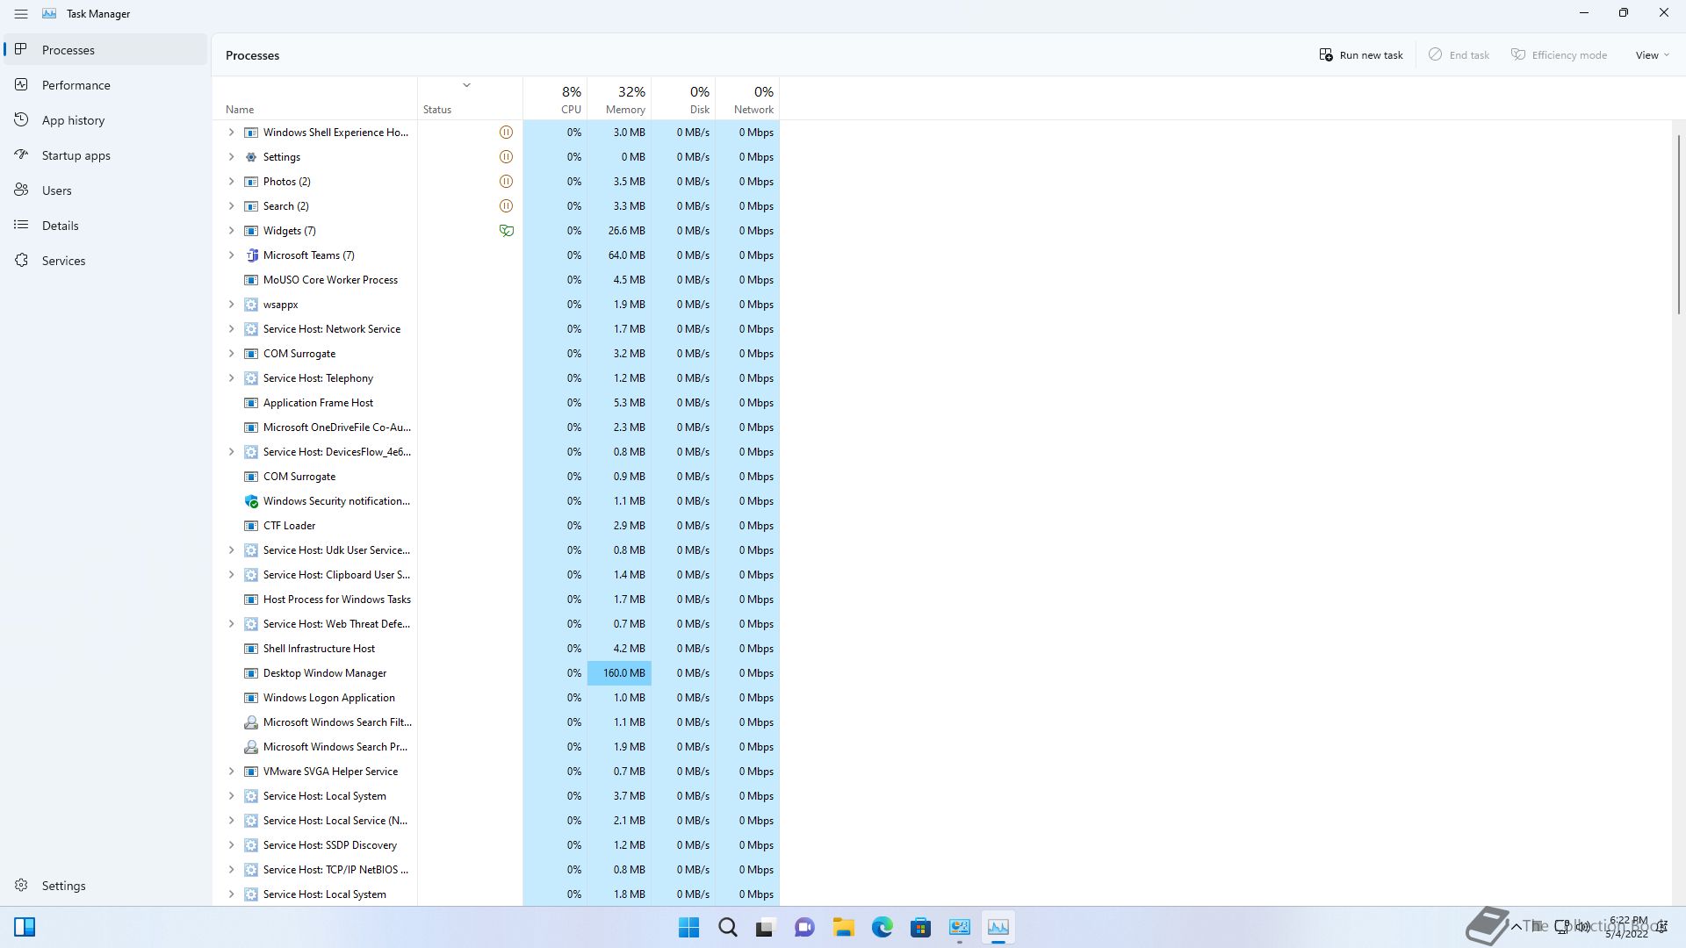Show hidden tray icons chevron
This screenshot has height=948, width=1686.
pos(1516,927)
